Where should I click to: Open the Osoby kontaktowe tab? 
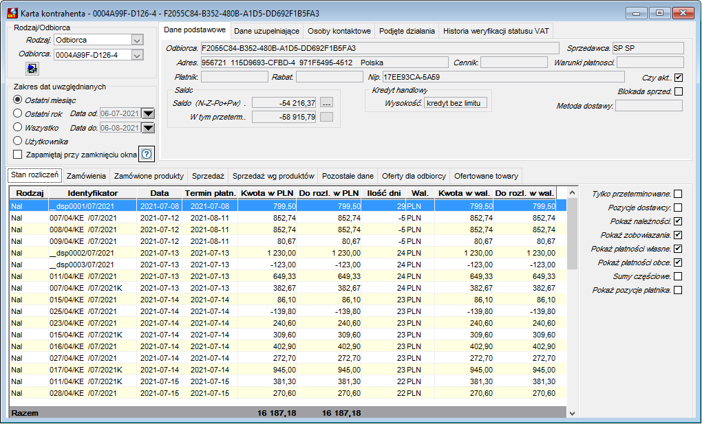point(339,32)
